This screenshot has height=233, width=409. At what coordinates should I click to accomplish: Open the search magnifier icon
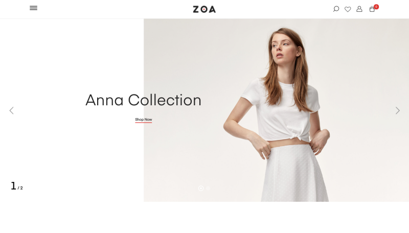336,9
